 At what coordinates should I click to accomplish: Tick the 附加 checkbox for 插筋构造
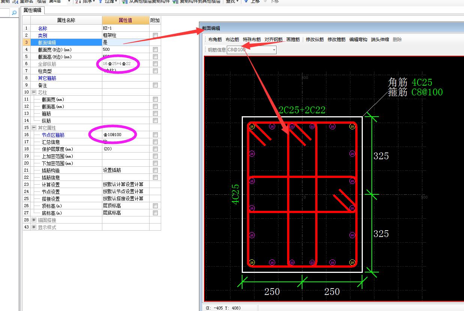point(155,170)
